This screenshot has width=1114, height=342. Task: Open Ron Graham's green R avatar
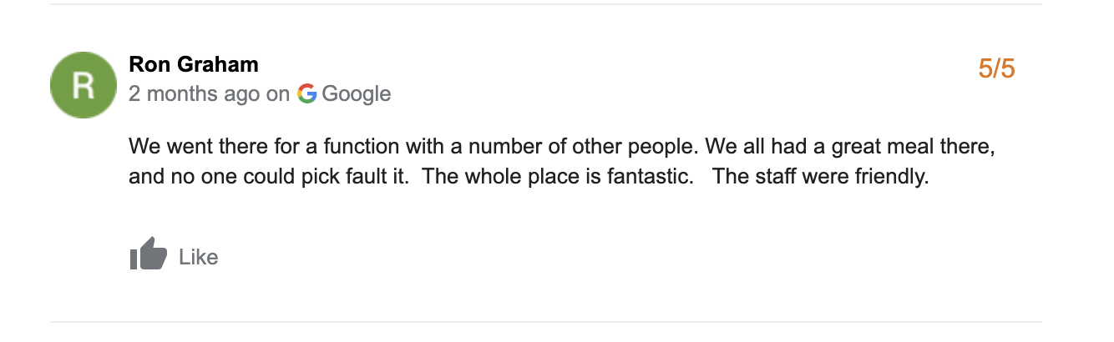[83, 83]
